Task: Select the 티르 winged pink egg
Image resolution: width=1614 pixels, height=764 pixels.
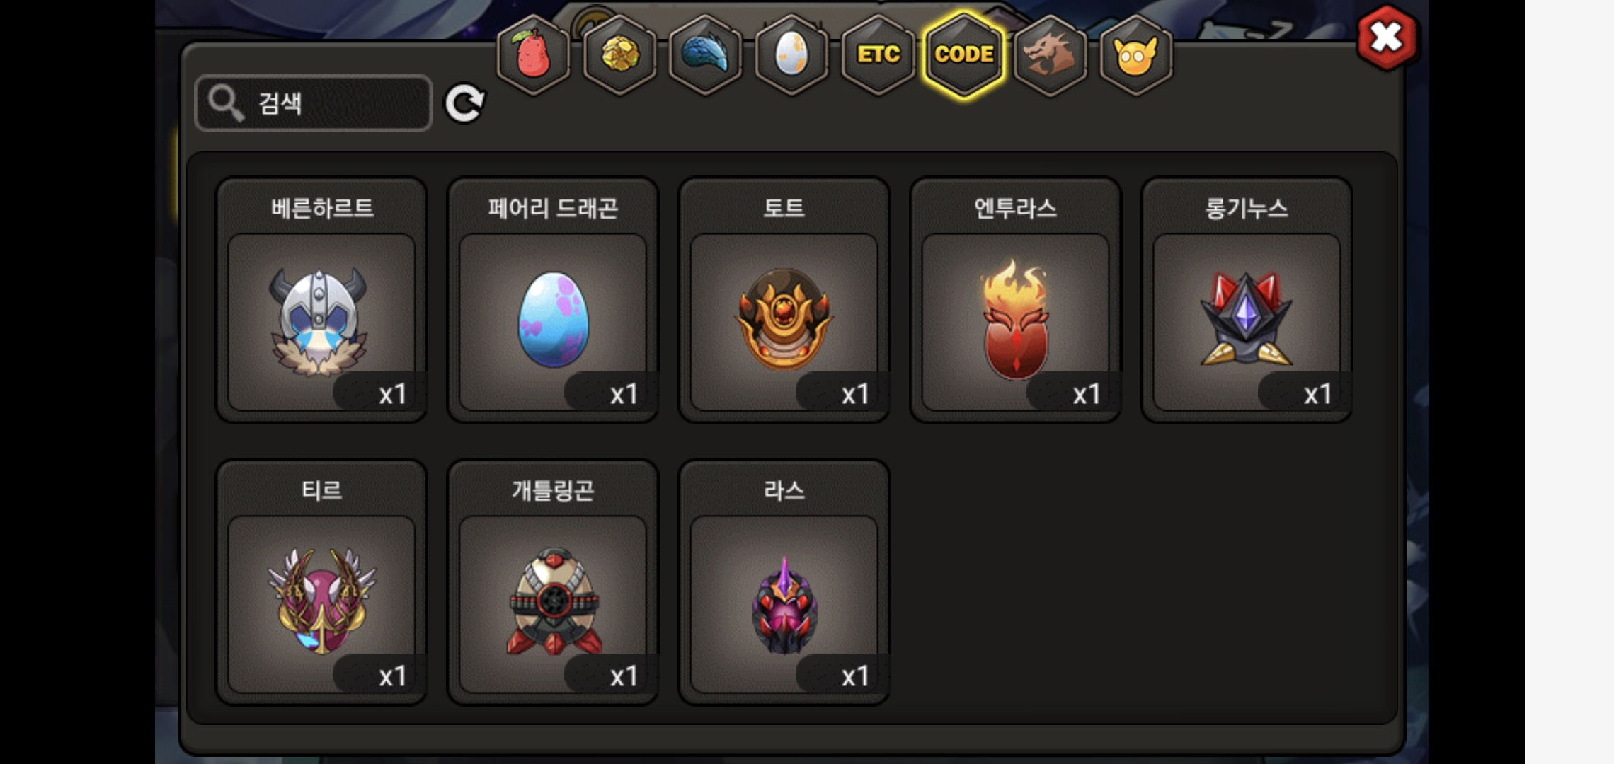Action: click(x=321, y=582)
